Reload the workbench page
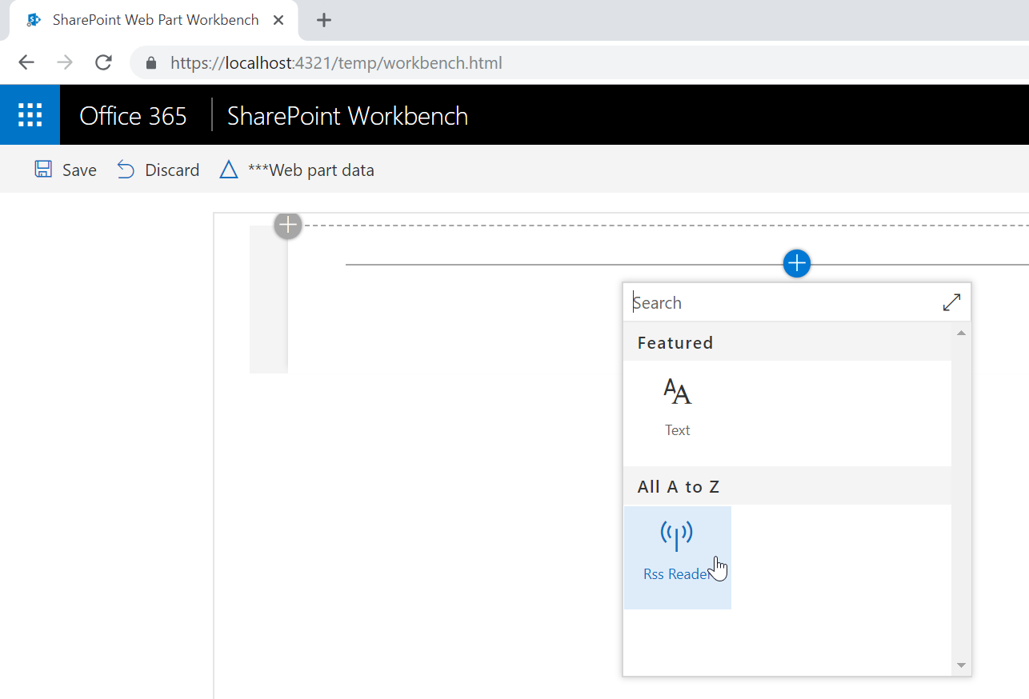The width and height of the screenshot is (1029, 699). (x=103, y=62)
